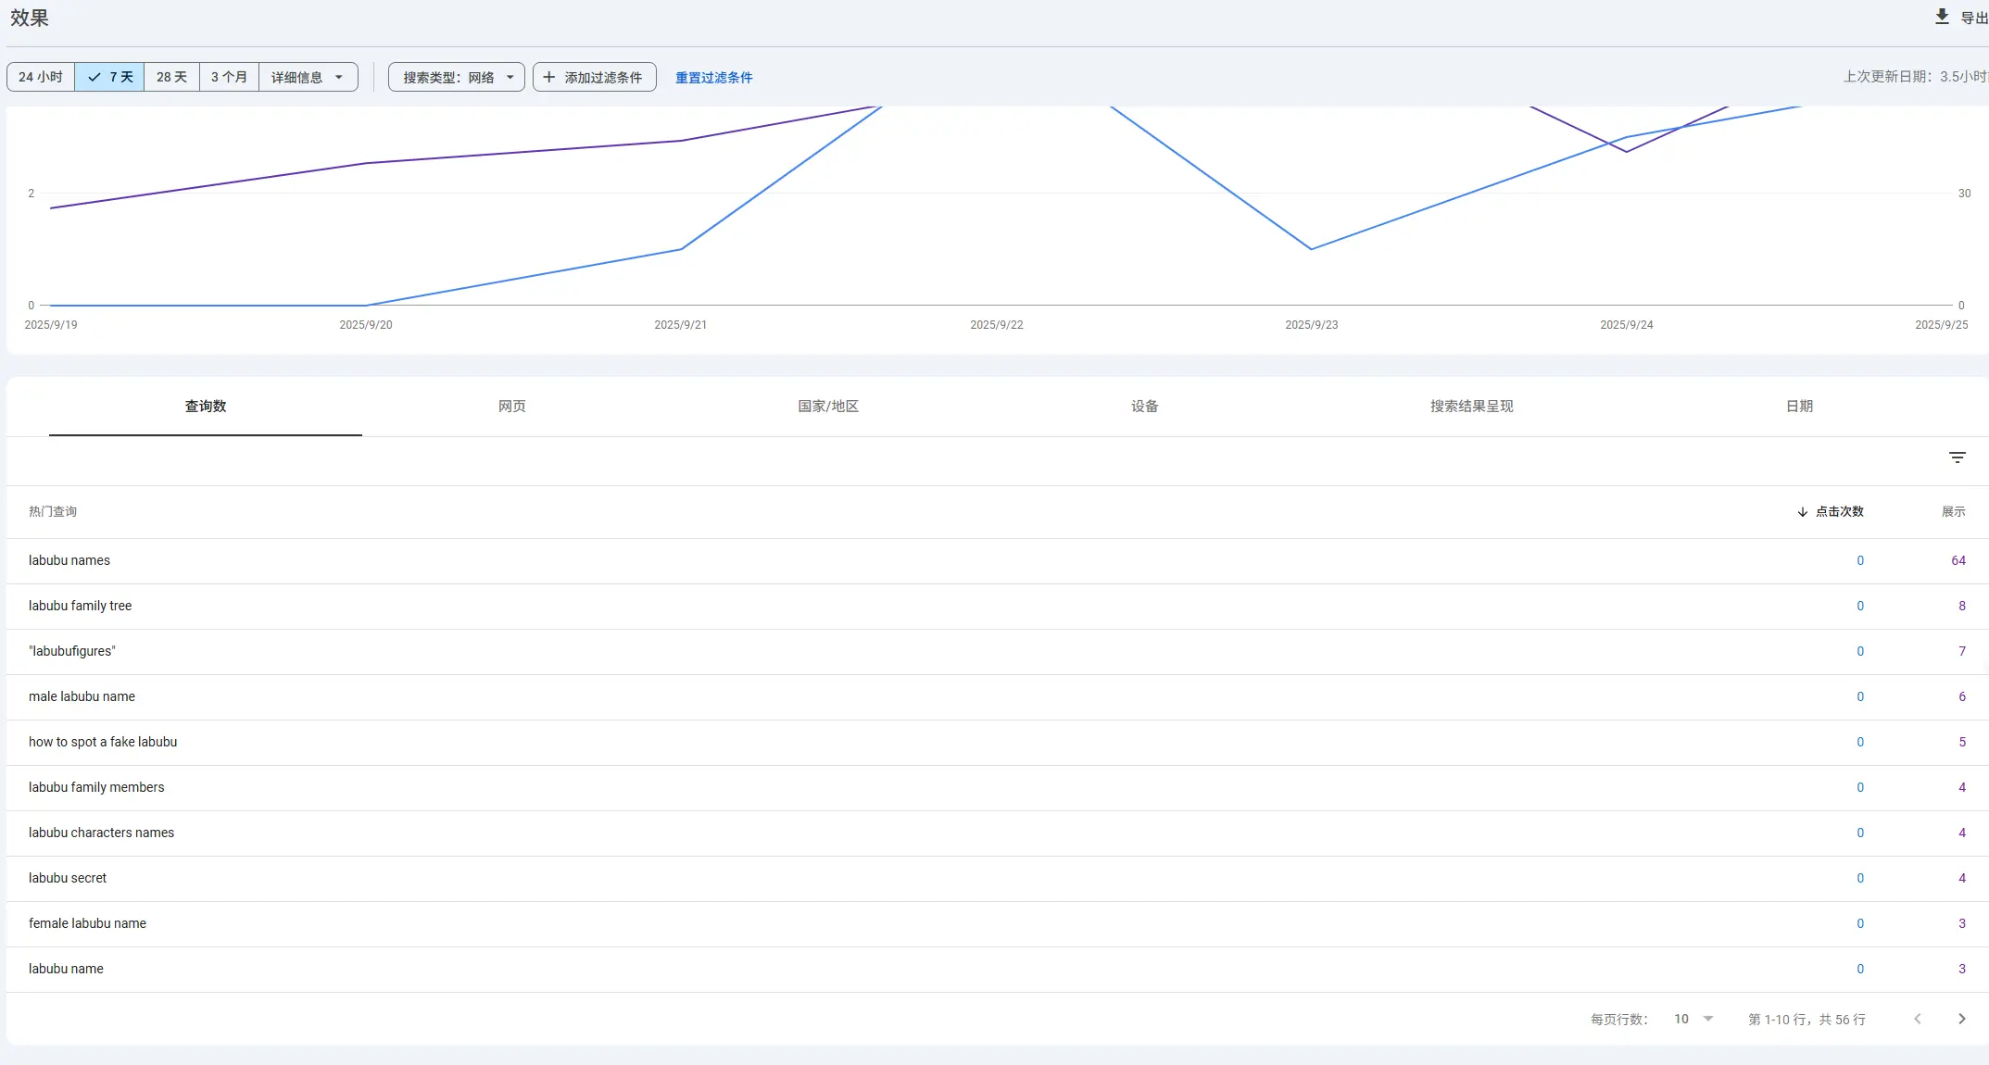Go to next page of results
1989x1065 pixels.
(x=1961, y=1019)
